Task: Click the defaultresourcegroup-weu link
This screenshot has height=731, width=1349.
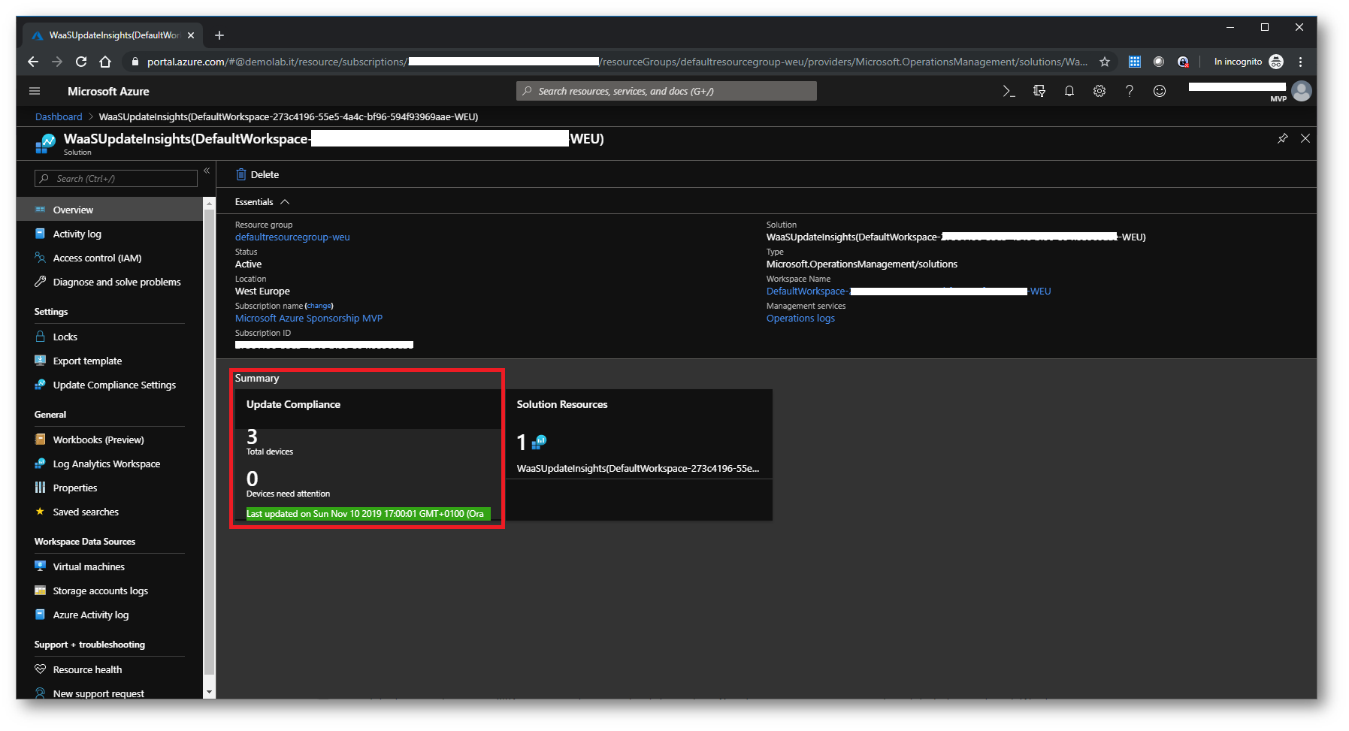Action: point(292,237)
